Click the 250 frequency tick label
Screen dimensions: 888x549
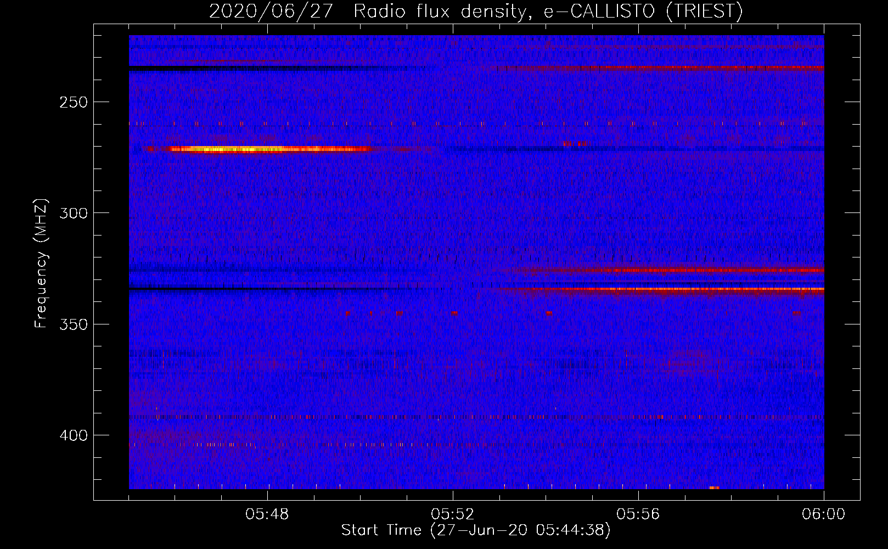click(74, 103)
